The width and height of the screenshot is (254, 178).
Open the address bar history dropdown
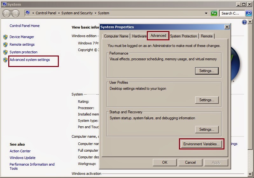pos(206,13)
